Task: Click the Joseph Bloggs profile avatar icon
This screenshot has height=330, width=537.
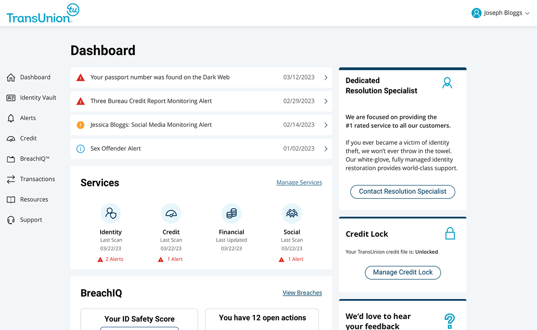Action: [476, 13]
